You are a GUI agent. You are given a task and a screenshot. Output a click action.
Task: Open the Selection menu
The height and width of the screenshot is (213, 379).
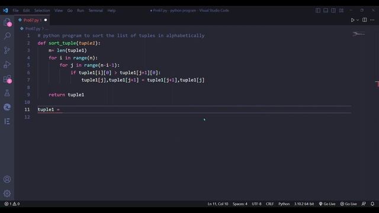(x=42, y=11)
